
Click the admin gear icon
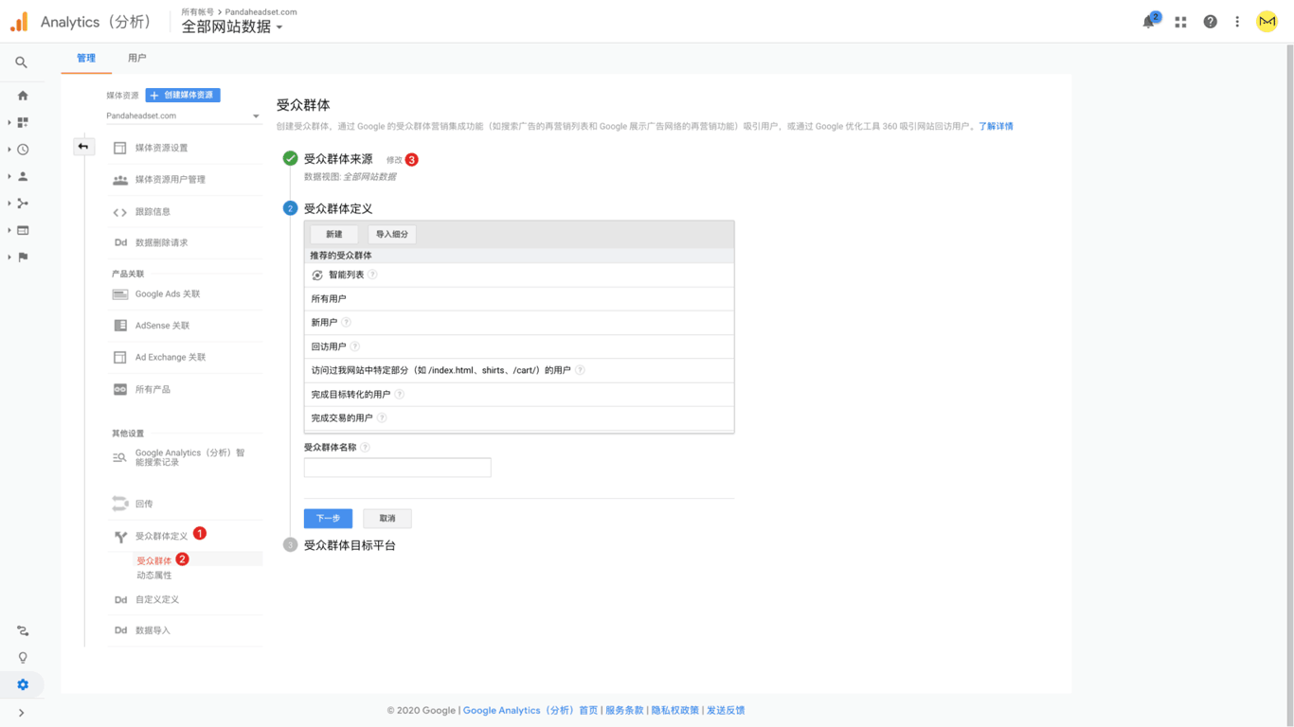(23, 684)
